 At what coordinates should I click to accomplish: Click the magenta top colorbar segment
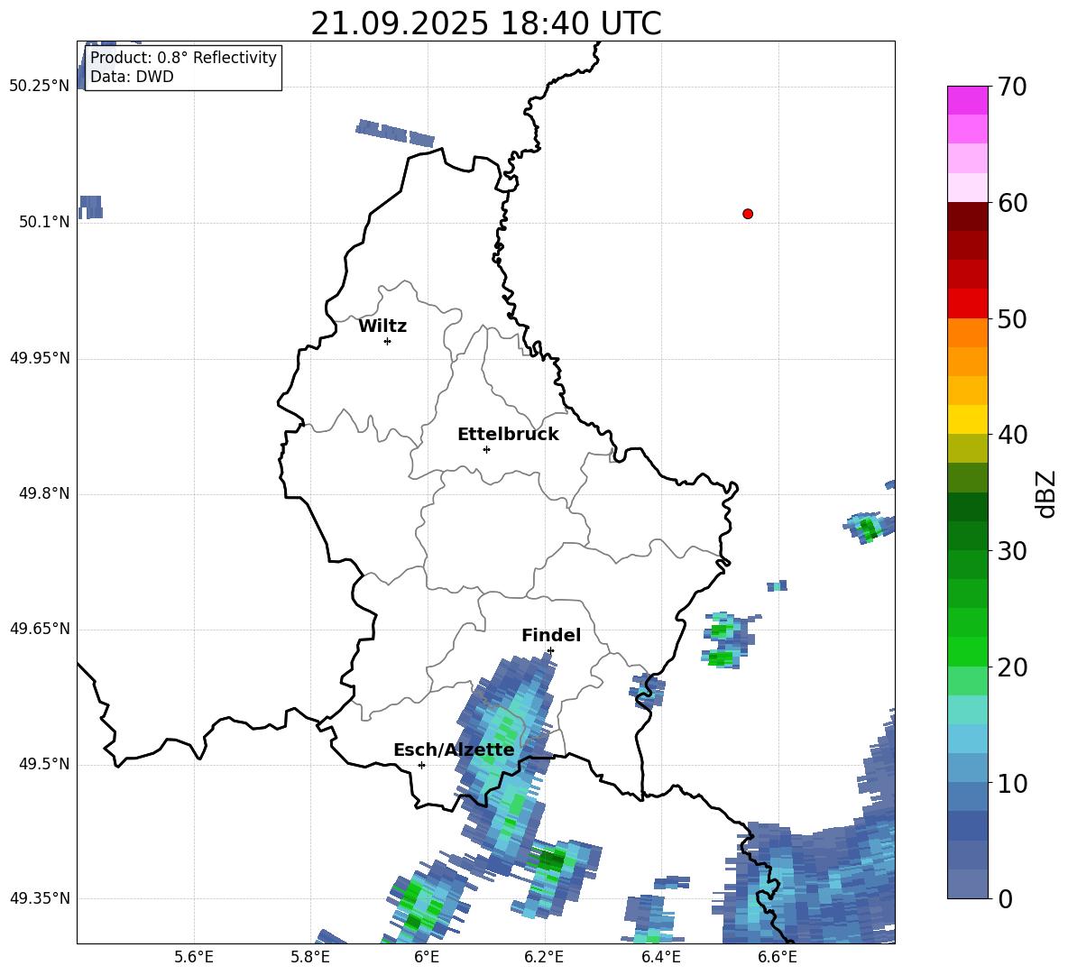(x=968, y=100)
